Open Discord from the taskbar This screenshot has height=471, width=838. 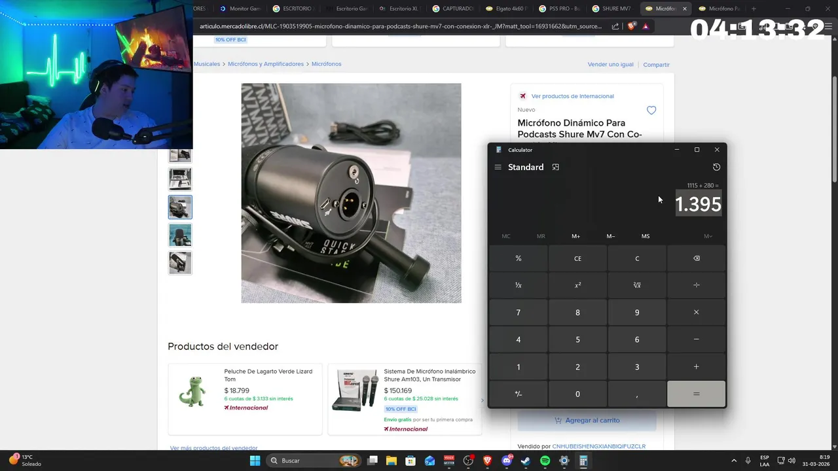tap(506, 461)
